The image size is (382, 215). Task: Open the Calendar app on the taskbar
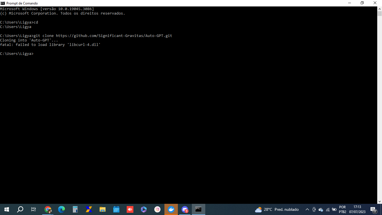coord(116,209)
